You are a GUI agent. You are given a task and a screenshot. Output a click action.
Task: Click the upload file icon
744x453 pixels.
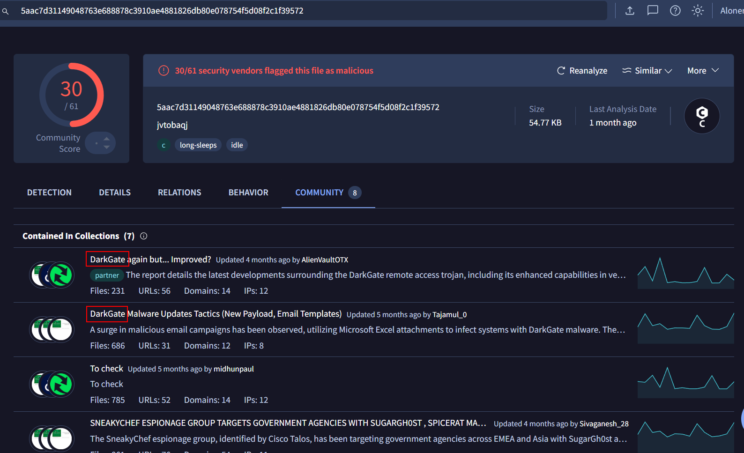coord(630,11)
